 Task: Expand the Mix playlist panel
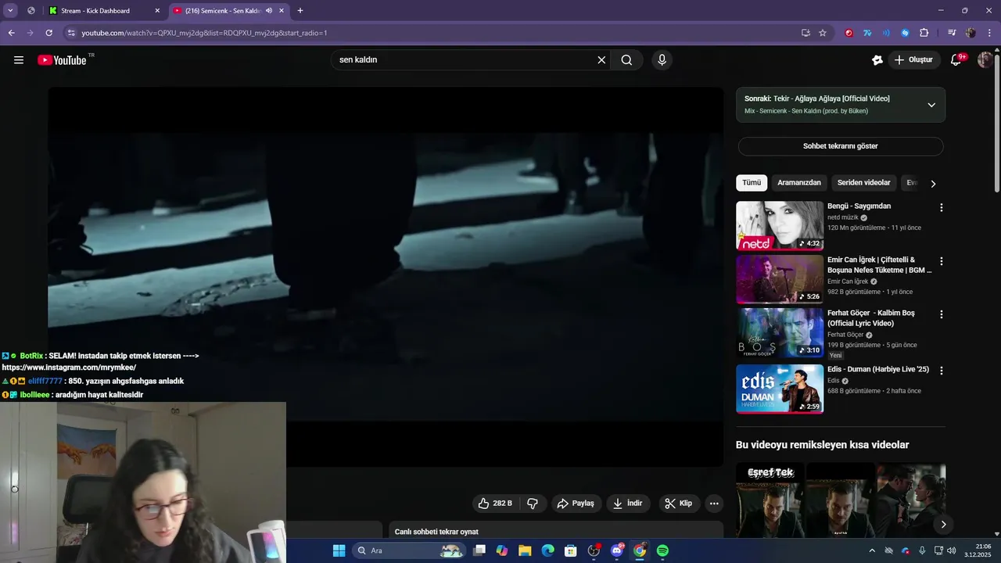coord(931,105)
